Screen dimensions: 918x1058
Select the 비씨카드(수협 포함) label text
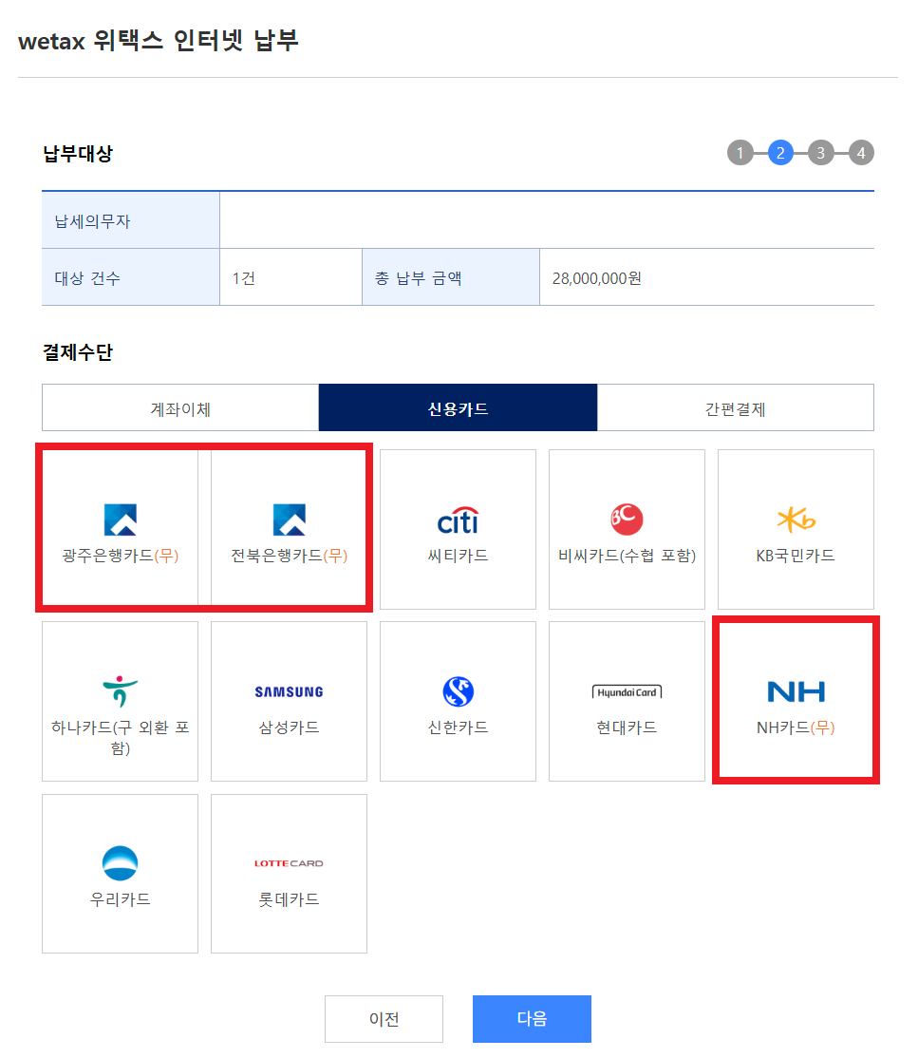(627, 556)
